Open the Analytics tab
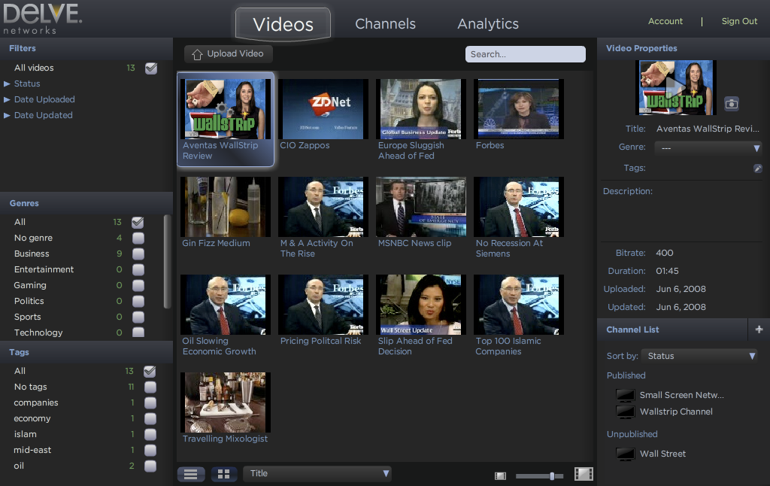Image resolution: width=770 pixels, height=486 pixels. (x=488, y=23)
